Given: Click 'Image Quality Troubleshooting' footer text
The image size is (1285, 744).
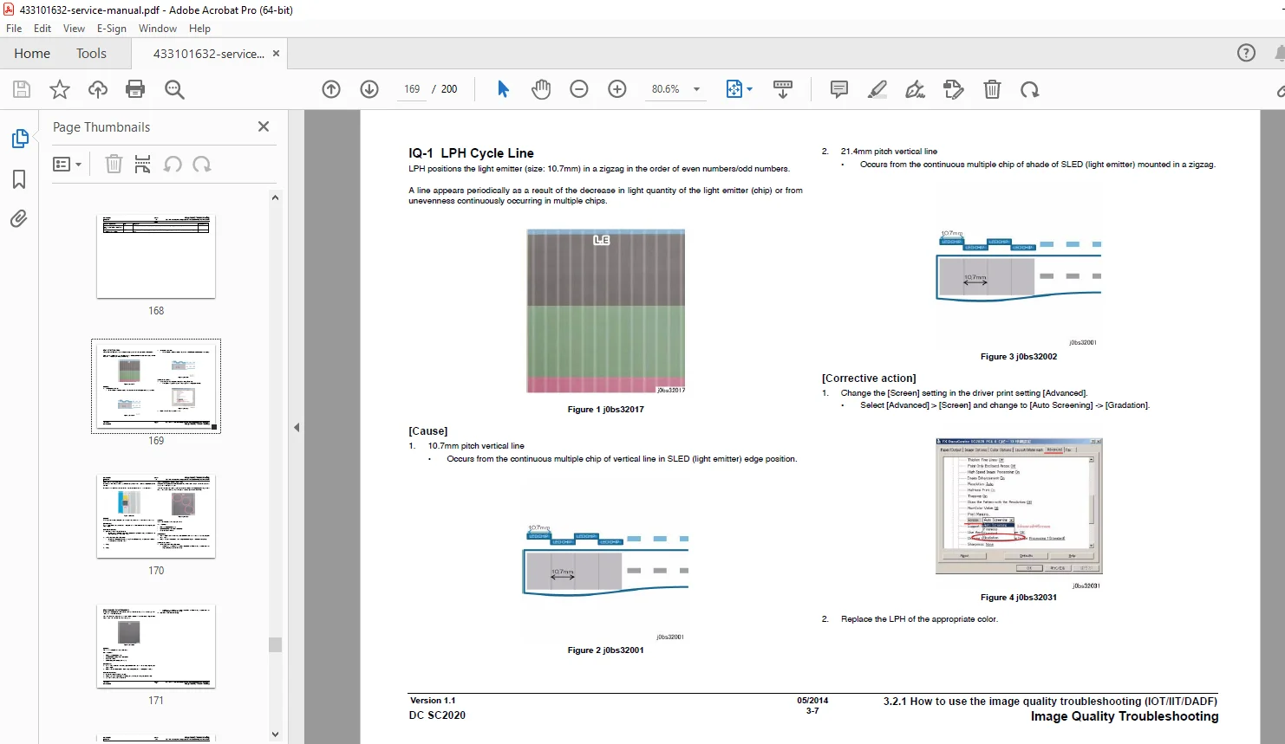Looking at the screenshot, I should tap(1124, 716).
